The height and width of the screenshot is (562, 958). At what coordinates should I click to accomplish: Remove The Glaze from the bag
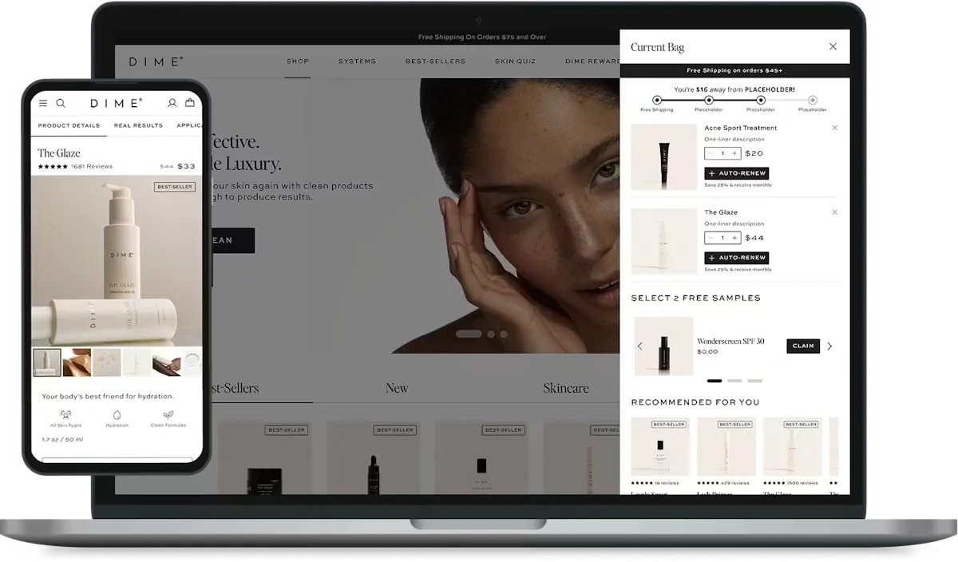(x=835, y=212)
